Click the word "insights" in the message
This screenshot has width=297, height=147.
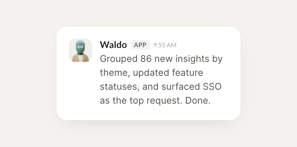(192, 59)
